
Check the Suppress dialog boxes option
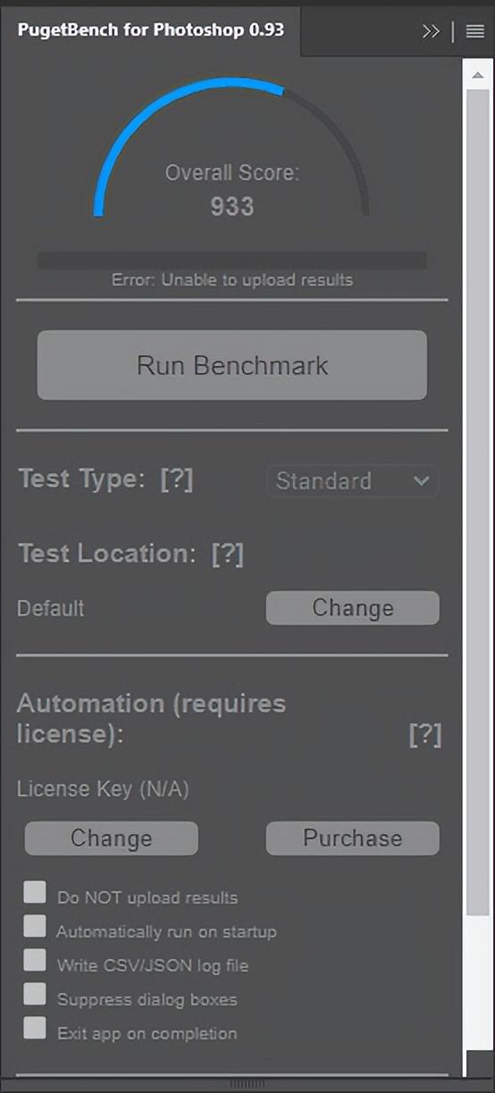[35, 994]
